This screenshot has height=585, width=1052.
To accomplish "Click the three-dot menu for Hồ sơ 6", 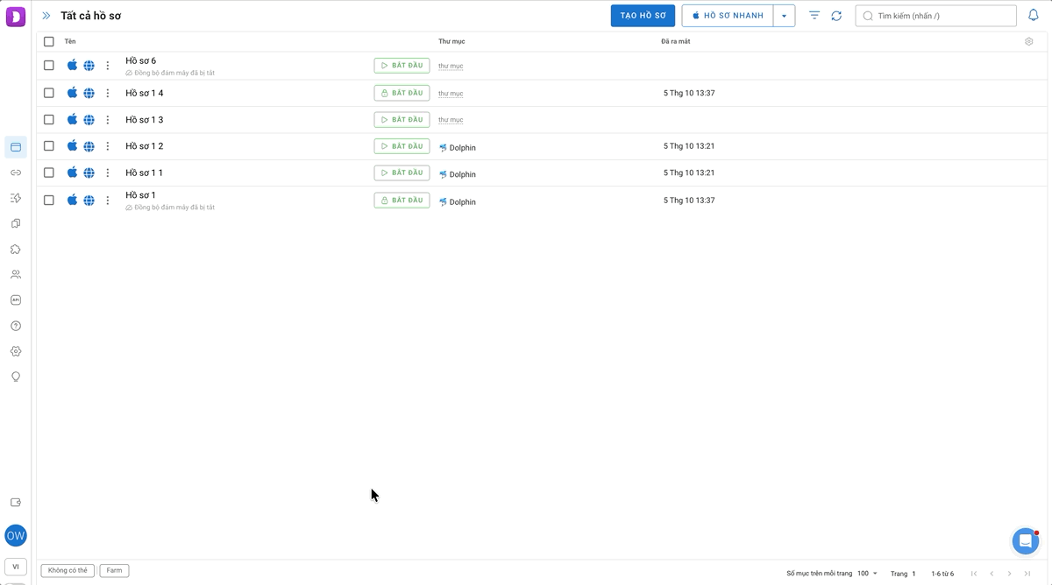I will tap(108, 66).
